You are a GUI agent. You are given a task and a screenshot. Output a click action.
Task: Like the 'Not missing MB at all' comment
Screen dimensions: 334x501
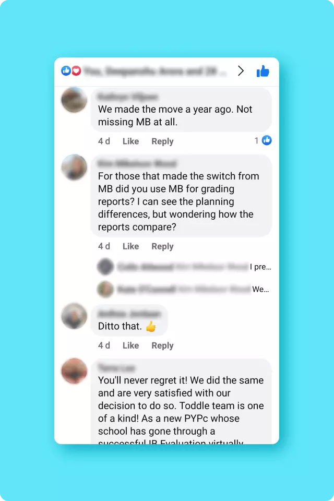[x=130, y=141]
